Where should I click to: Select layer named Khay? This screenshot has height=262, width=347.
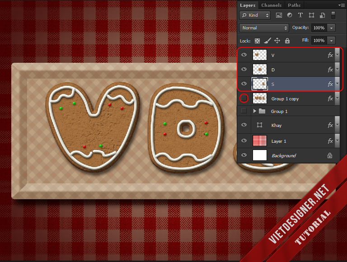pos(277,126)
